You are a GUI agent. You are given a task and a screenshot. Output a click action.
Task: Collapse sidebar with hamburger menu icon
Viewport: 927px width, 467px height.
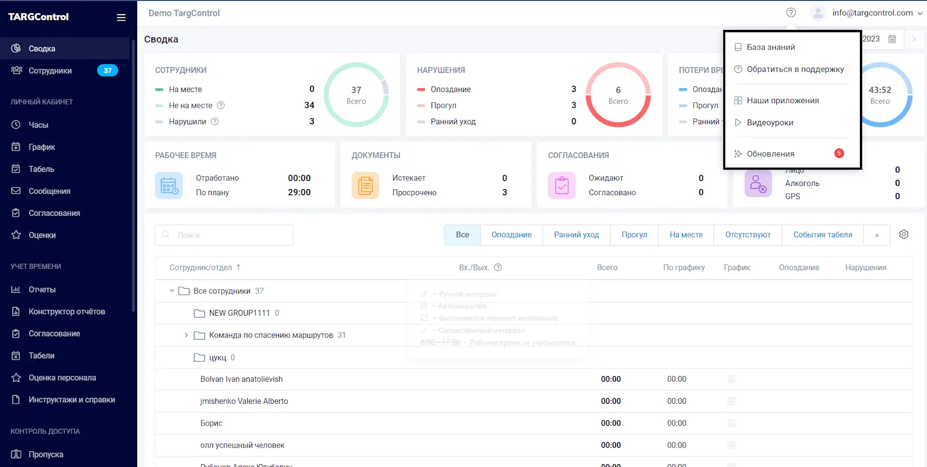click(121, 17)
